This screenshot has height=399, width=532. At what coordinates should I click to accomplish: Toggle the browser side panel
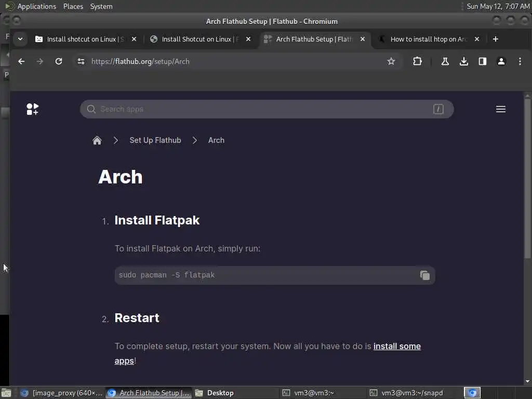pyautogui.click(x=483, y=61)
